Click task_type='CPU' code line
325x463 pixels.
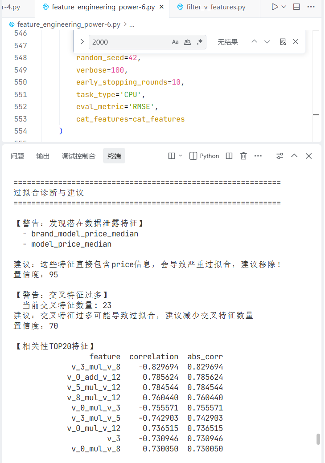click(x=111, y=94)
